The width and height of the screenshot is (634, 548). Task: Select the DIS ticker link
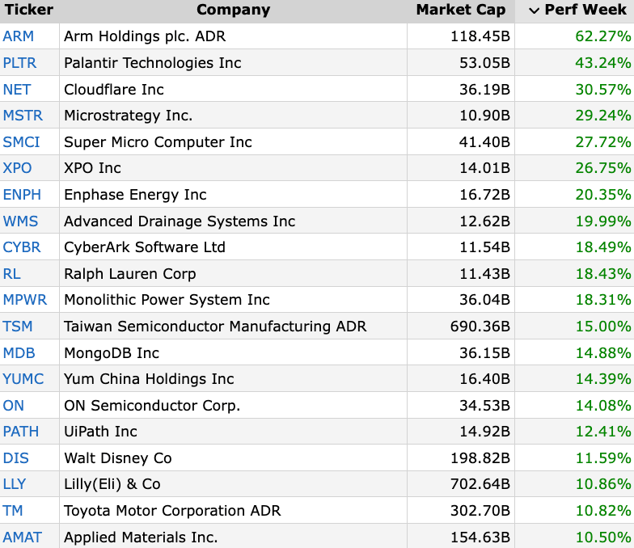(15, 458)
